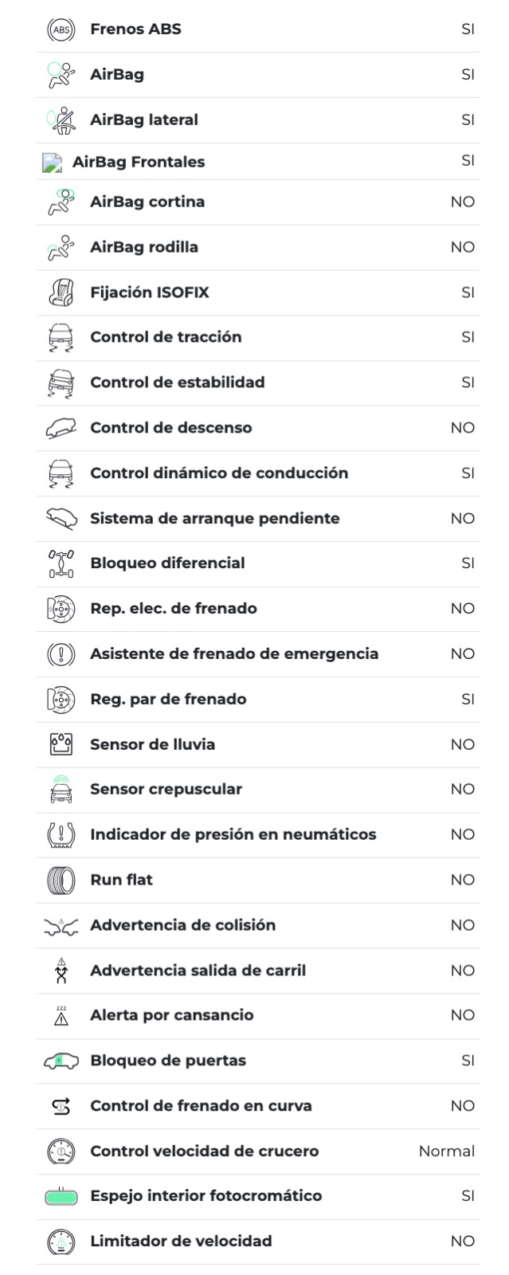Click the ABS brakes icon
The width and height of the screenshot is (509, 1275).
pos(61,29)
